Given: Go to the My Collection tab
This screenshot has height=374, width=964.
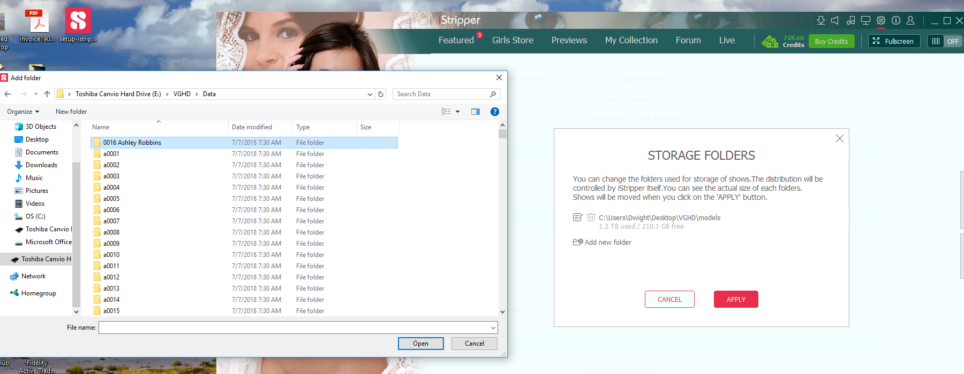Looking at the screenshot, I should pos(631,40).
